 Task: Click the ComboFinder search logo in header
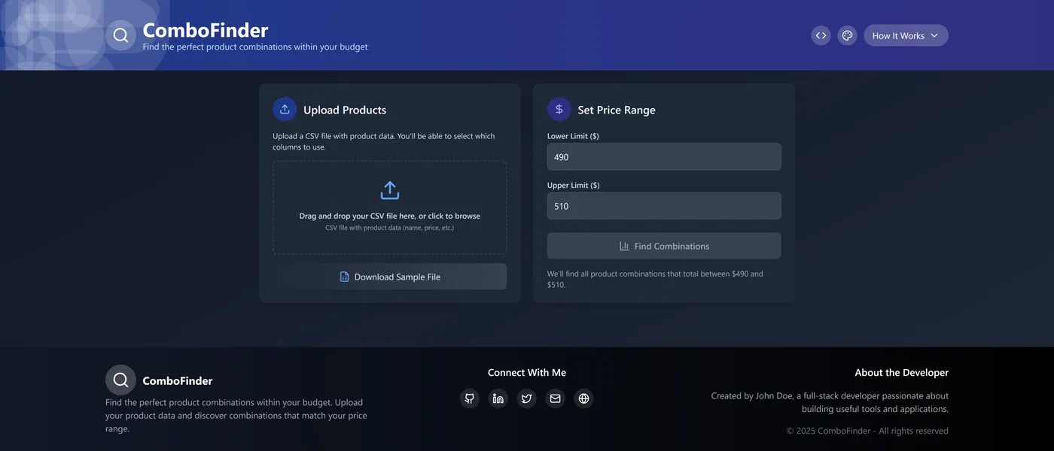[120, 35]
